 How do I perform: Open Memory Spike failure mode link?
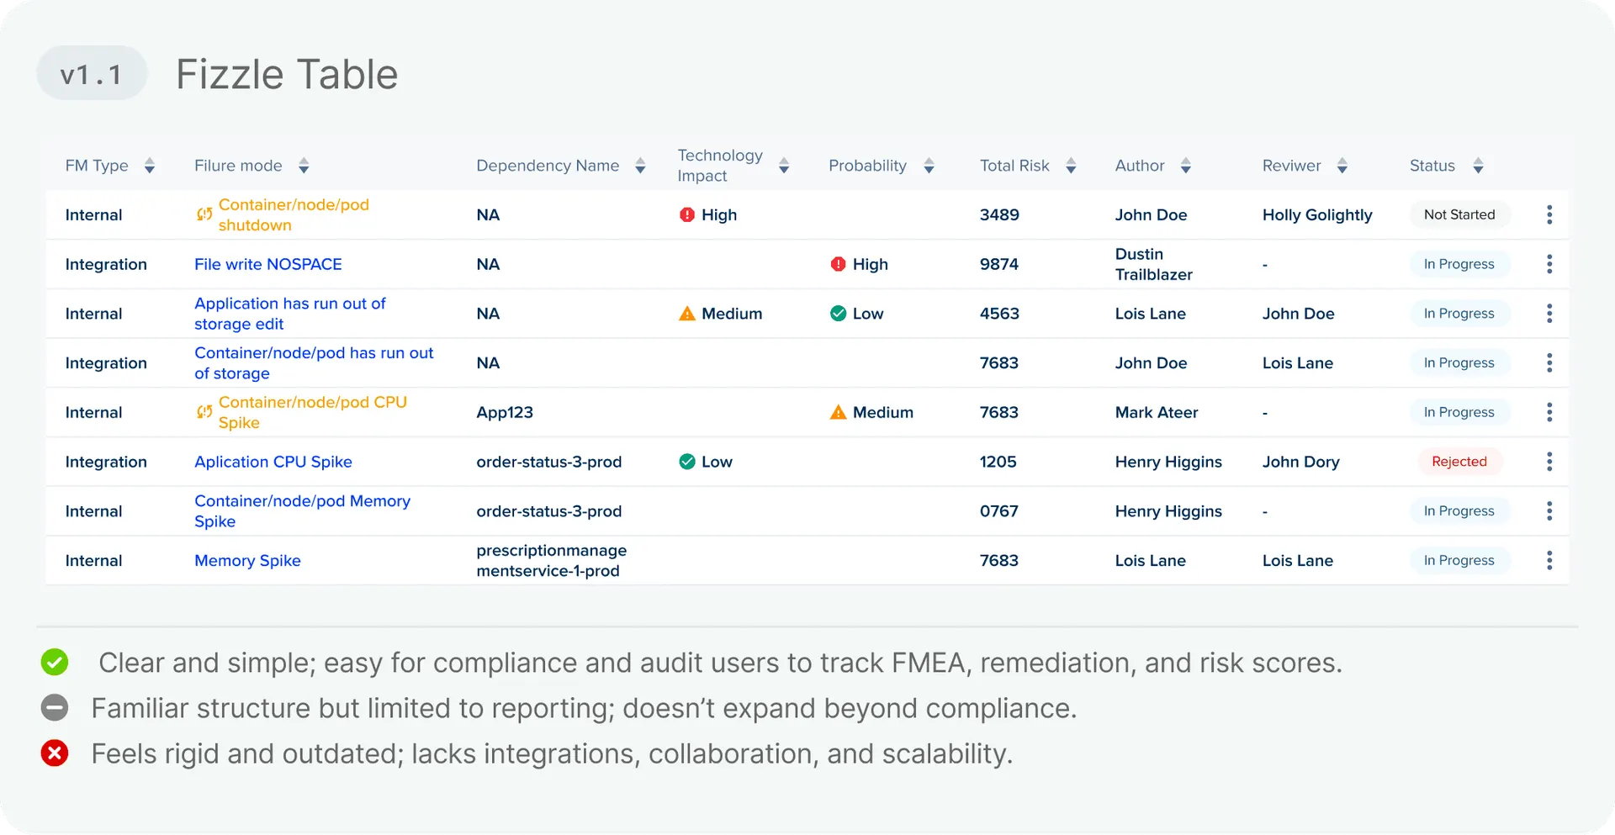247,560
